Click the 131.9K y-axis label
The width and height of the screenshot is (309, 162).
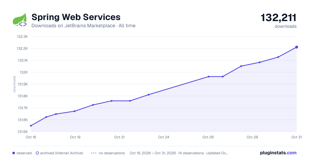[22, 84]
